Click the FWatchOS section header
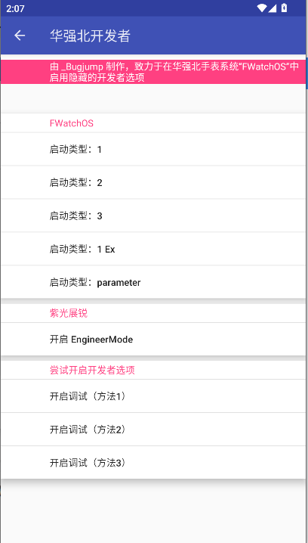Image resolution: width=308 pixels, height=543 pixels. pos(72,123)
